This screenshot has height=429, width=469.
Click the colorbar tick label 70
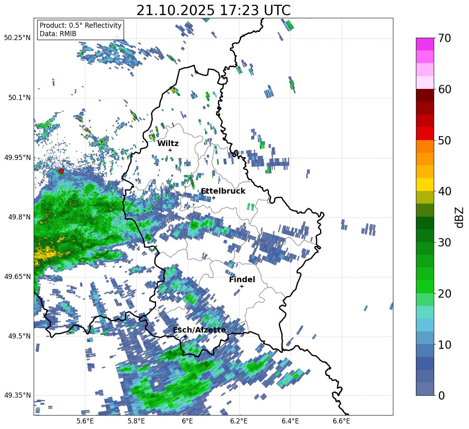444,38
